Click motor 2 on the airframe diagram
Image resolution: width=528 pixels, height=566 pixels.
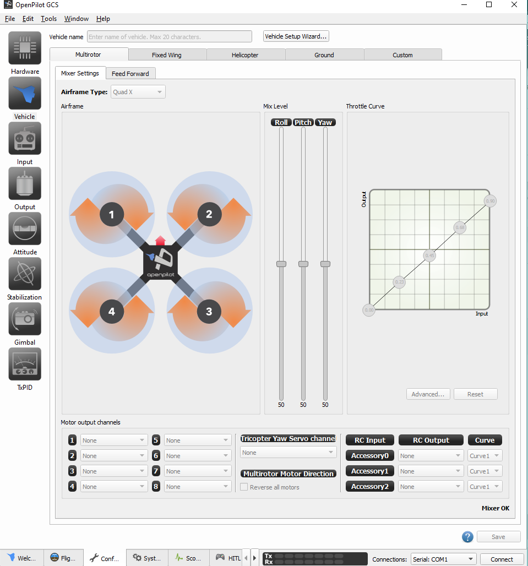(209, 214)
